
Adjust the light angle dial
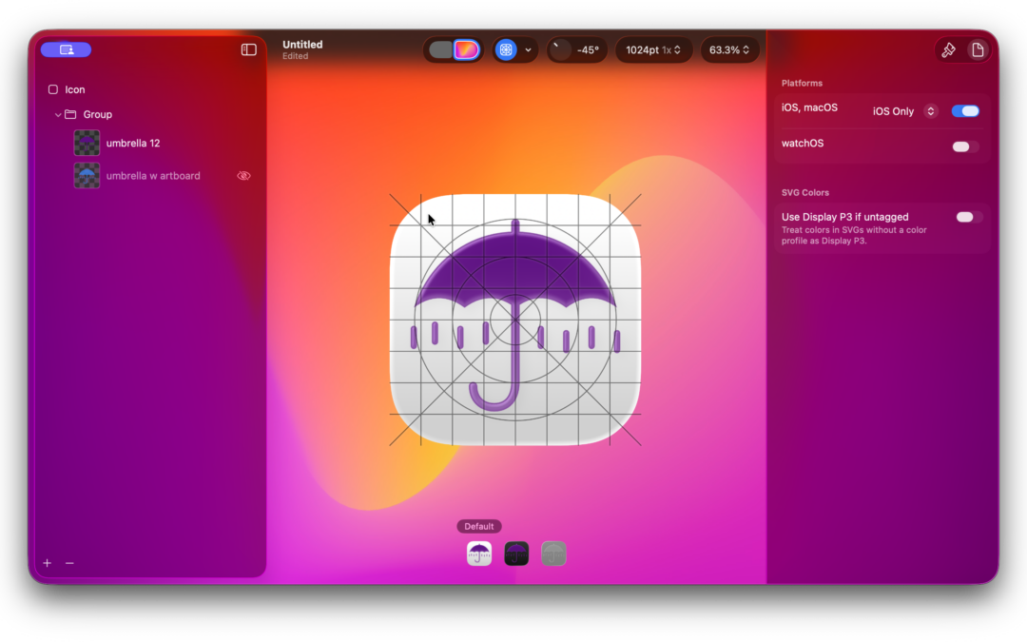560,49
